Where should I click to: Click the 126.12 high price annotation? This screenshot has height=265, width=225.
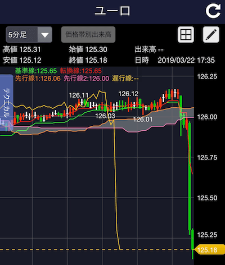[128, 94]
